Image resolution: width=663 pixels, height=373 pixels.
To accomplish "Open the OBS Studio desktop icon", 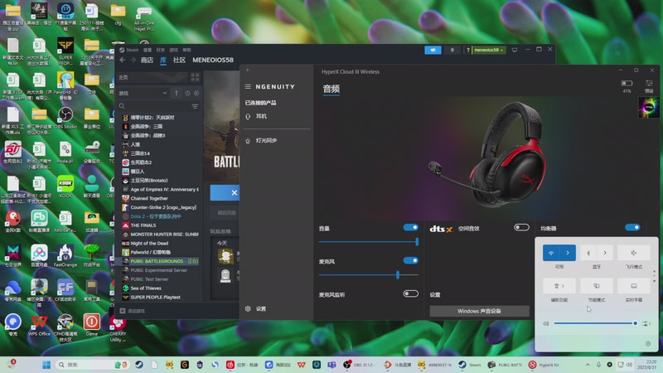I will pyautogui.click(x=65, y=118).
